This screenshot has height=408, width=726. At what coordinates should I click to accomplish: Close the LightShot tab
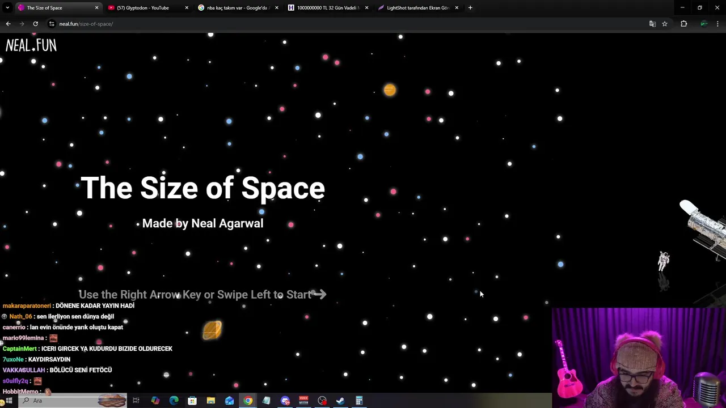tap(457, 8)
